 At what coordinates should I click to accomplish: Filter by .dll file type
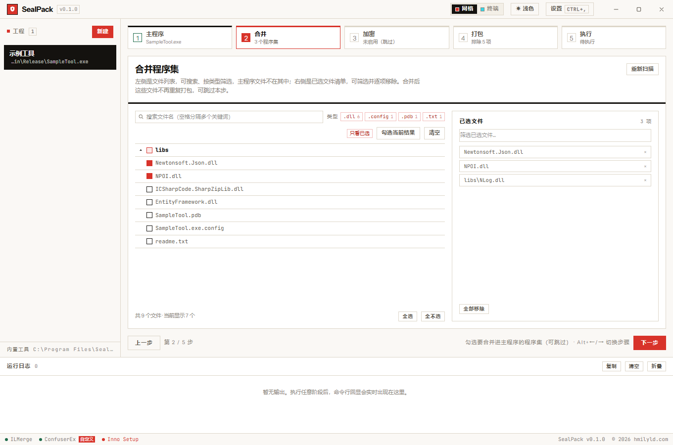pos(352,117)
